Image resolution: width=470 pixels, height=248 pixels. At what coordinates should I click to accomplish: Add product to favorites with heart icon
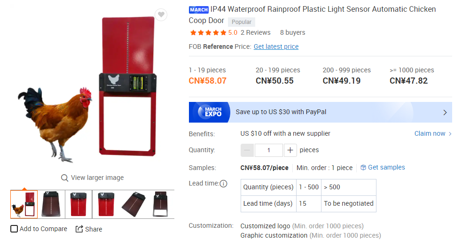click(x=161, y=15)
